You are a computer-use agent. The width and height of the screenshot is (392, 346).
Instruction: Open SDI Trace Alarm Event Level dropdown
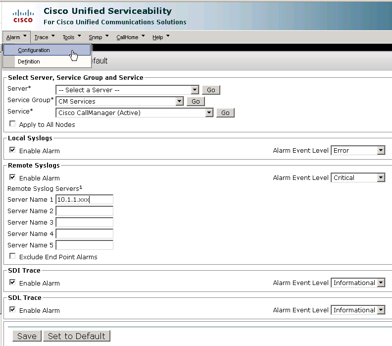click(x=358, y=283)
